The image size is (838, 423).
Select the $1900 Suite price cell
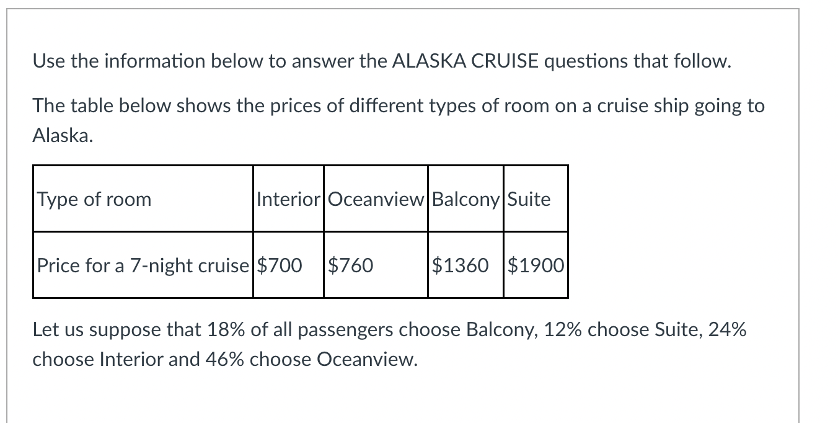click(536, 265)
